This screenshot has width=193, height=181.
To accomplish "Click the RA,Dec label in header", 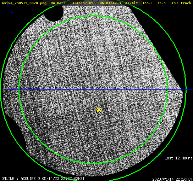I will (58, 3).
